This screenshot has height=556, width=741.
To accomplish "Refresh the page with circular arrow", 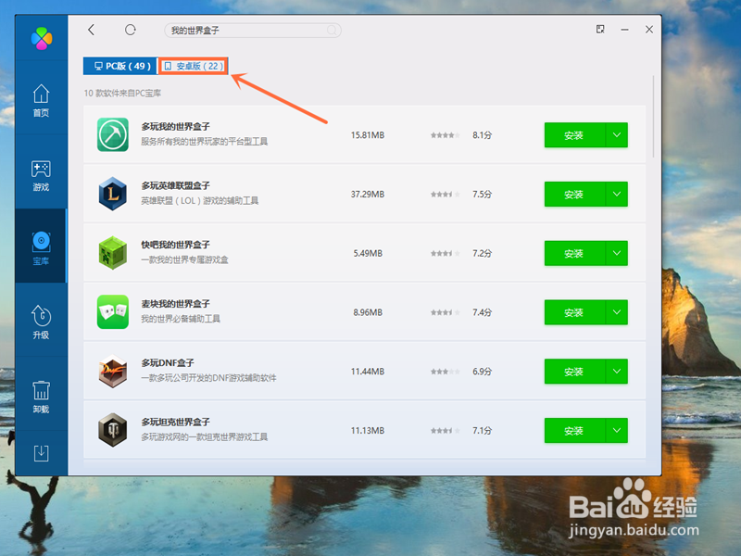I will pyautogui.click(x=131, y=30).
